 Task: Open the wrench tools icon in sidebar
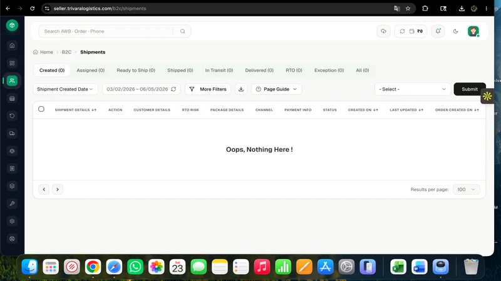[12, 204]
